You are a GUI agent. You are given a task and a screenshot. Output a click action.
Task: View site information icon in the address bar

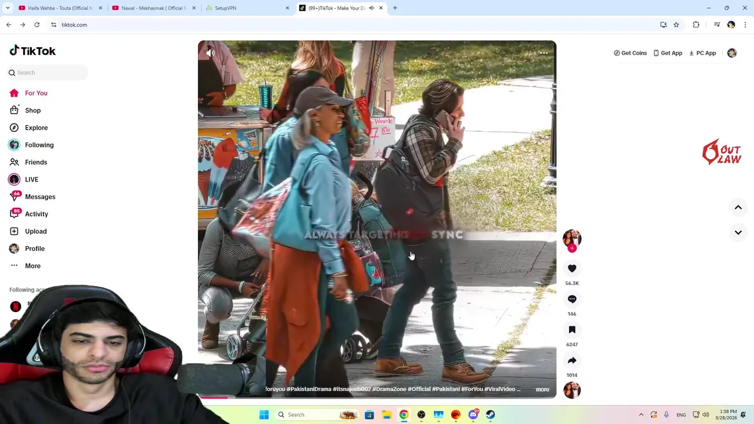53,25
